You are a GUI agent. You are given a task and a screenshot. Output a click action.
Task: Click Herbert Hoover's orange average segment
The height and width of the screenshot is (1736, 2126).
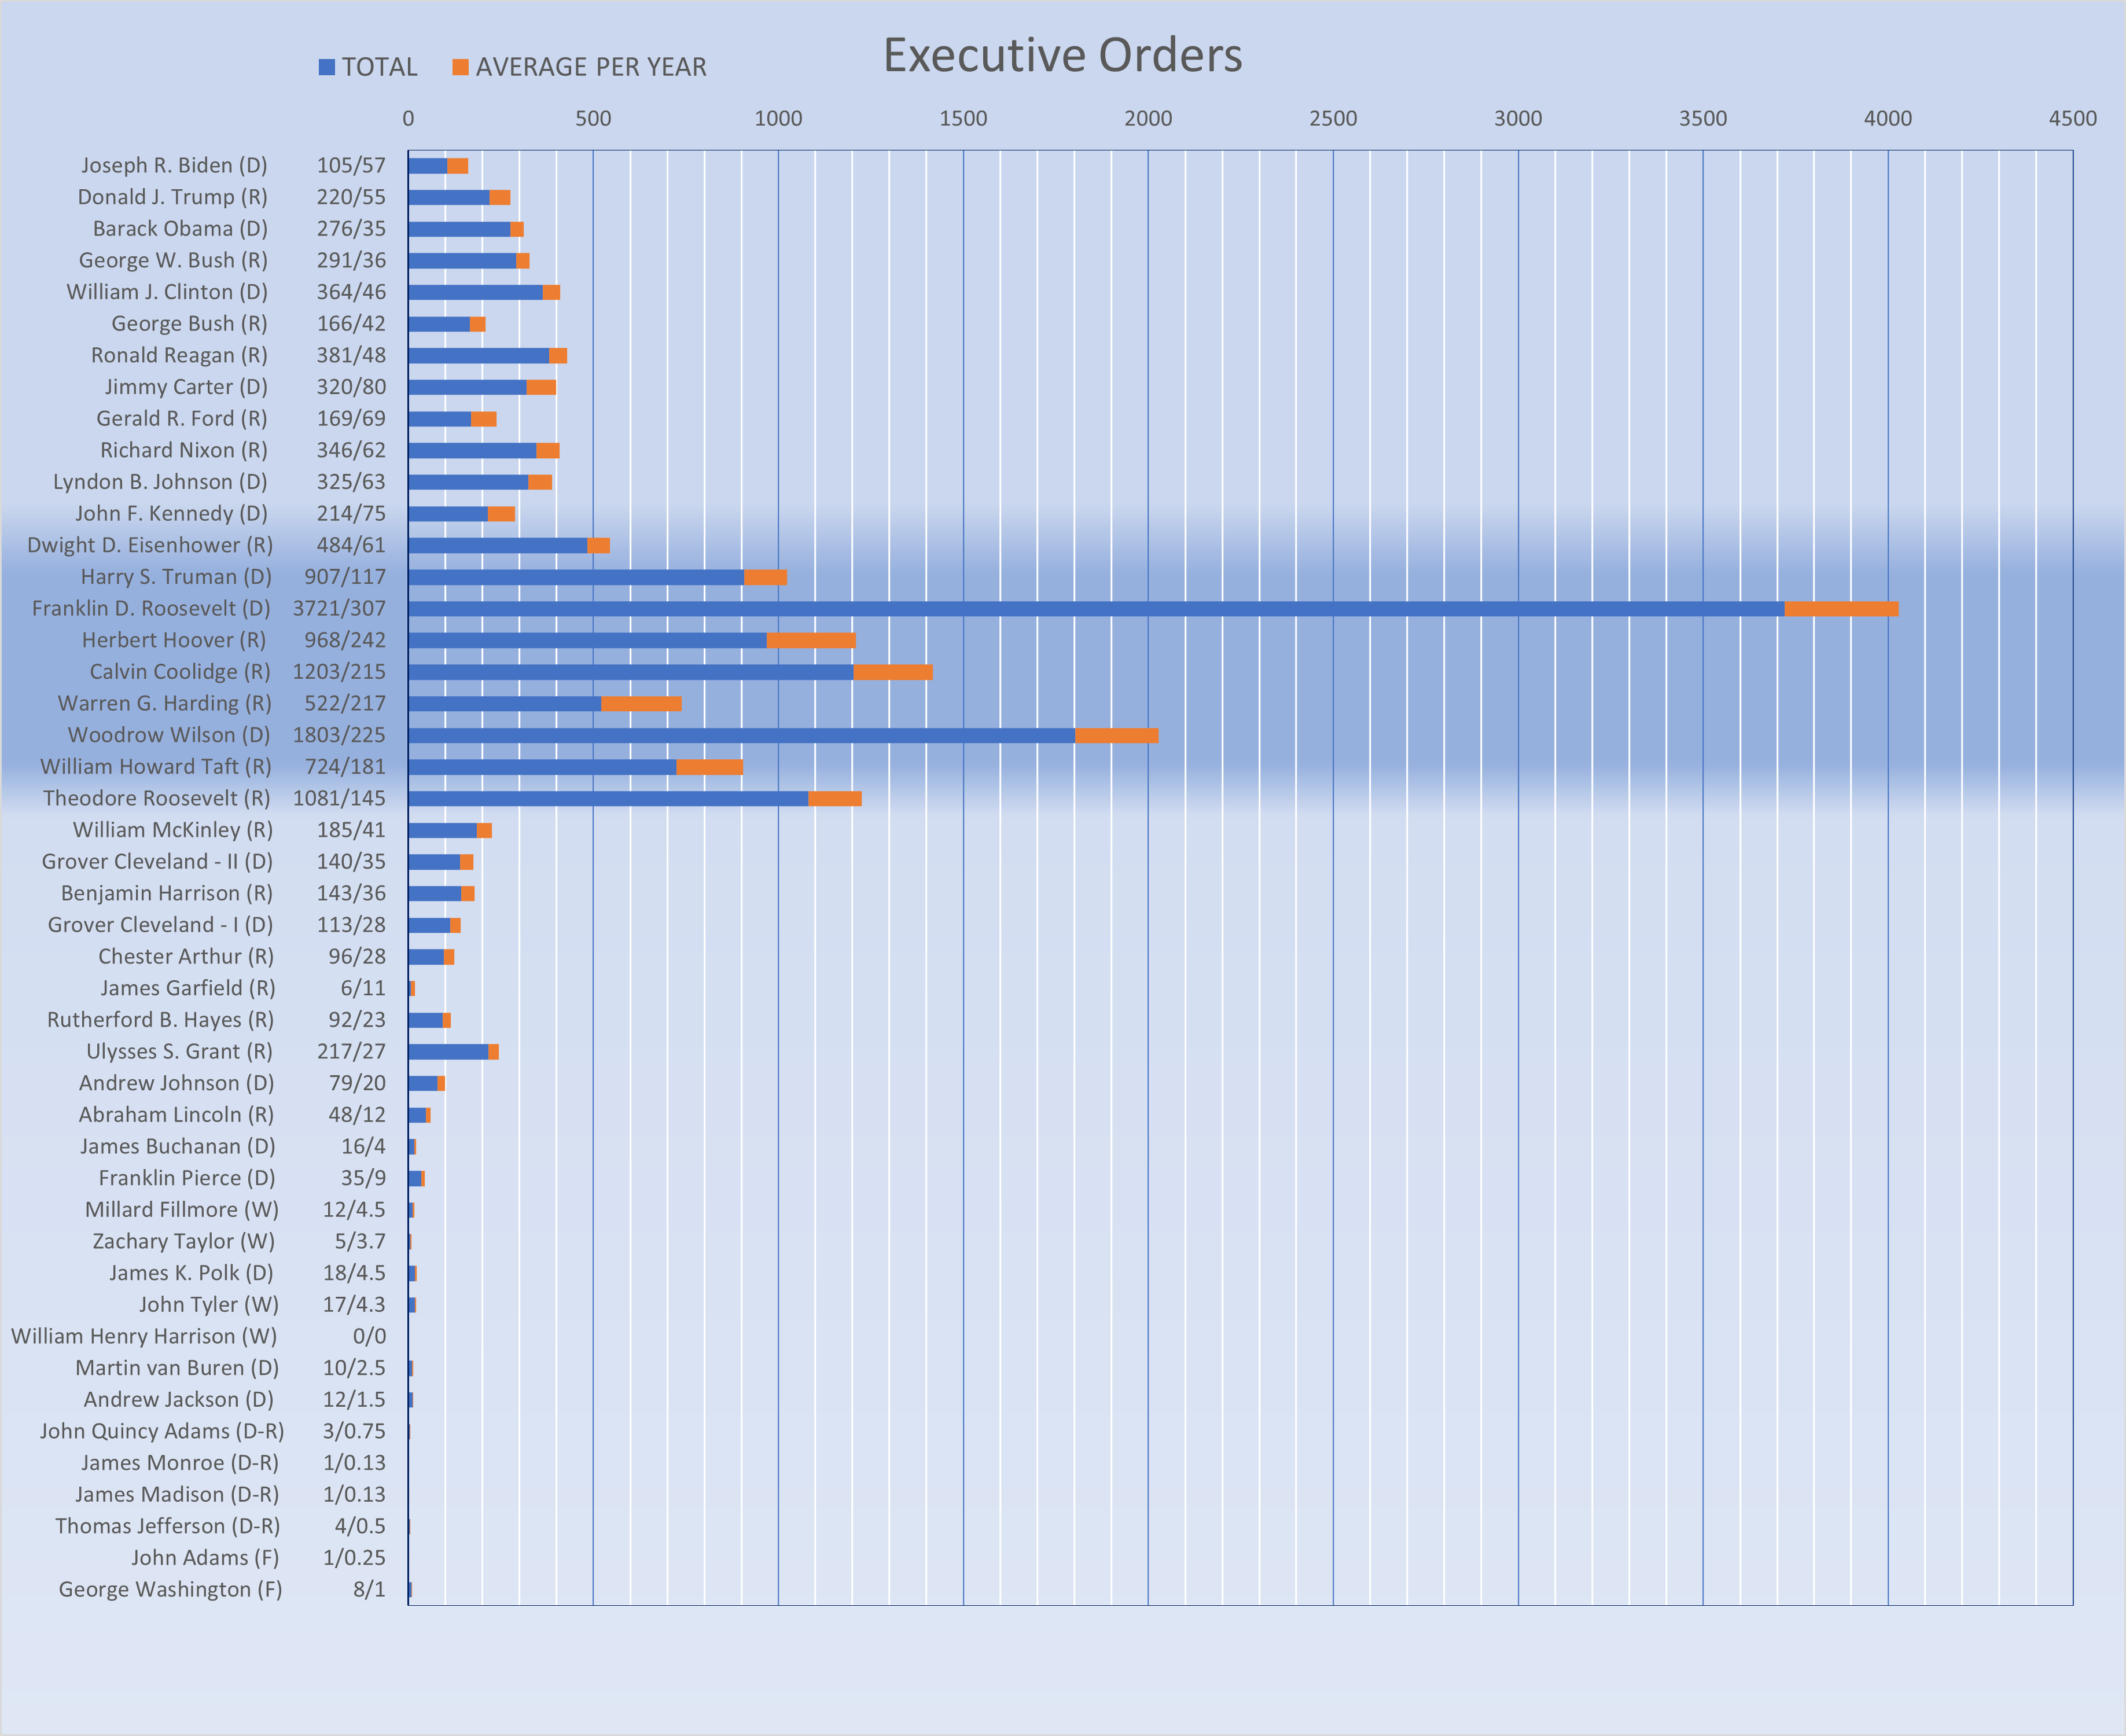[x=810, y=640]
